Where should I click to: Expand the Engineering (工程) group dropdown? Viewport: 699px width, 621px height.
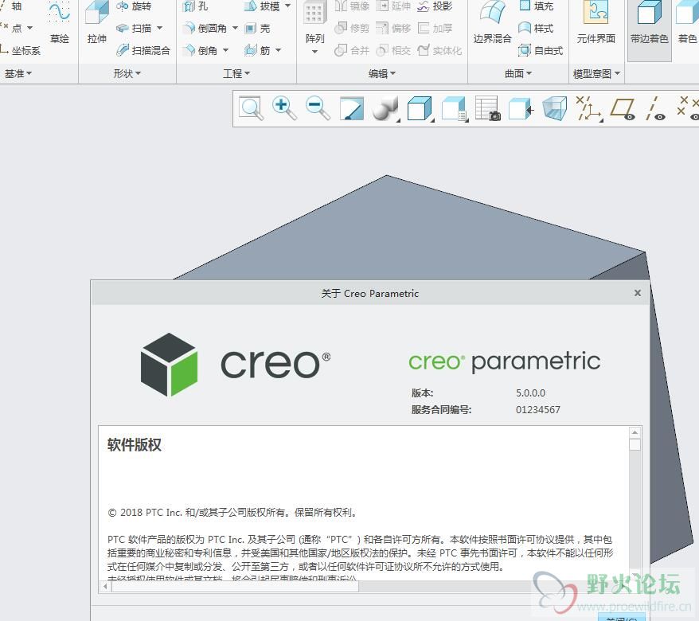click(x=236, y=73)
